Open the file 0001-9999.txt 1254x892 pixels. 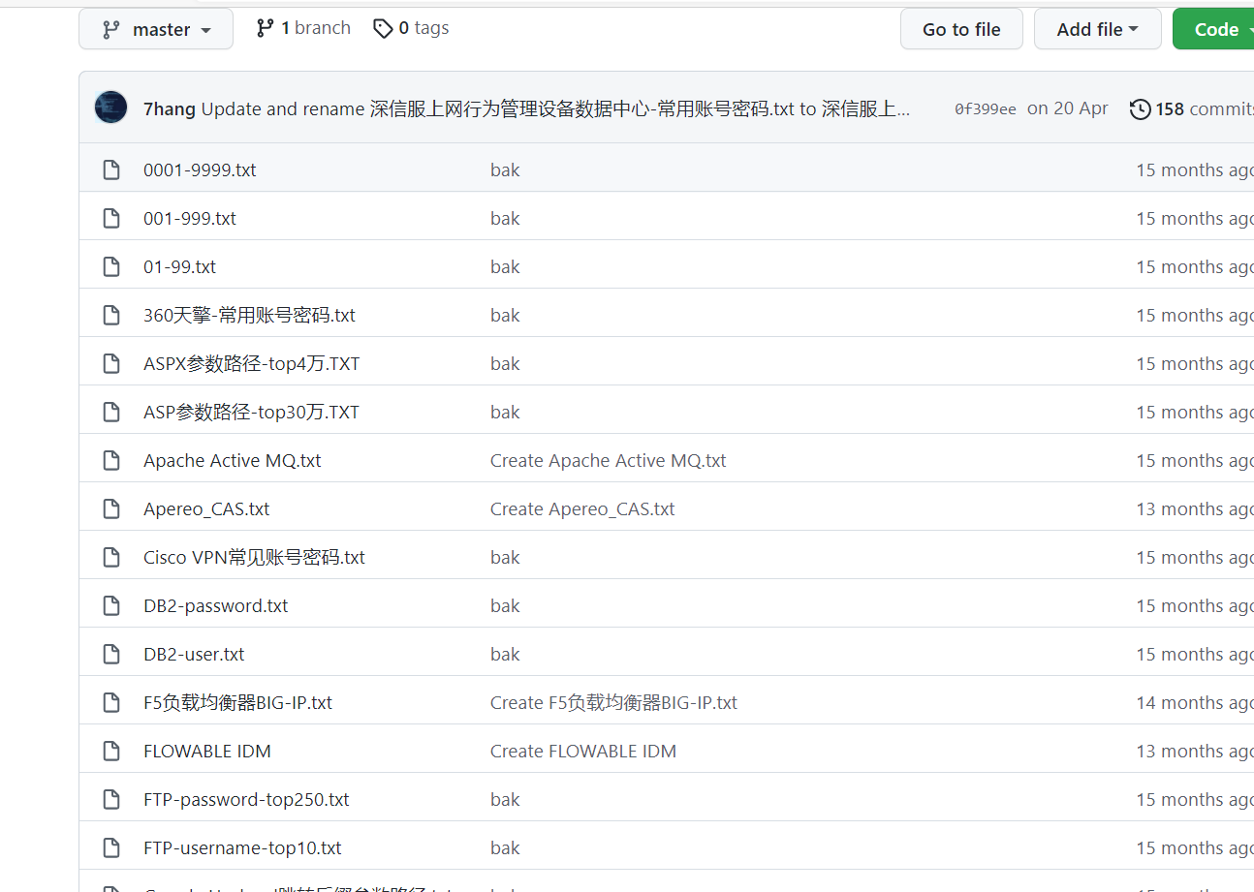(200, 170)
